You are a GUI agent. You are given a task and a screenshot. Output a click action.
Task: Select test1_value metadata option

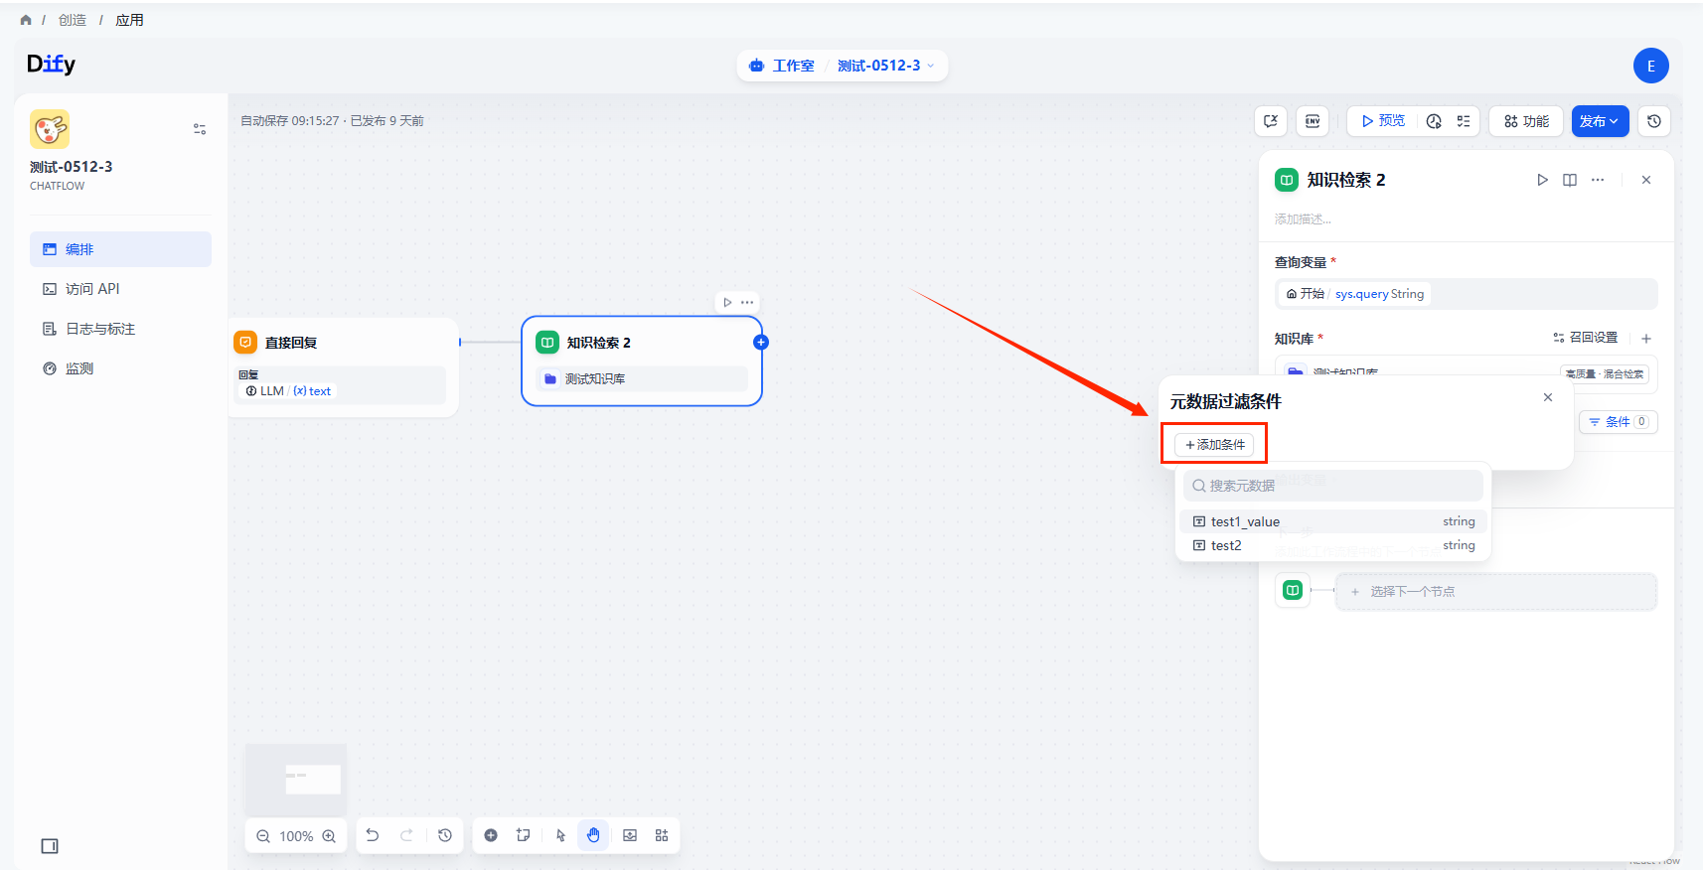point(1333,521)
